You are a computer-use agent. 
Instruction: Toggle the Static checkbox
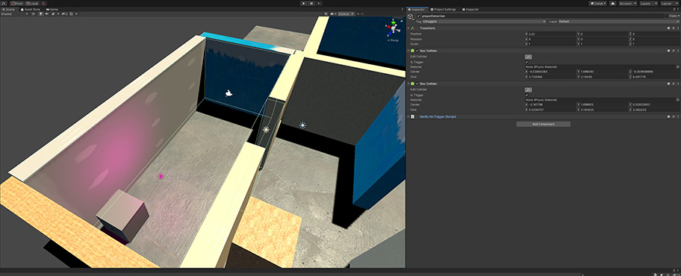[x=667, y=16]
